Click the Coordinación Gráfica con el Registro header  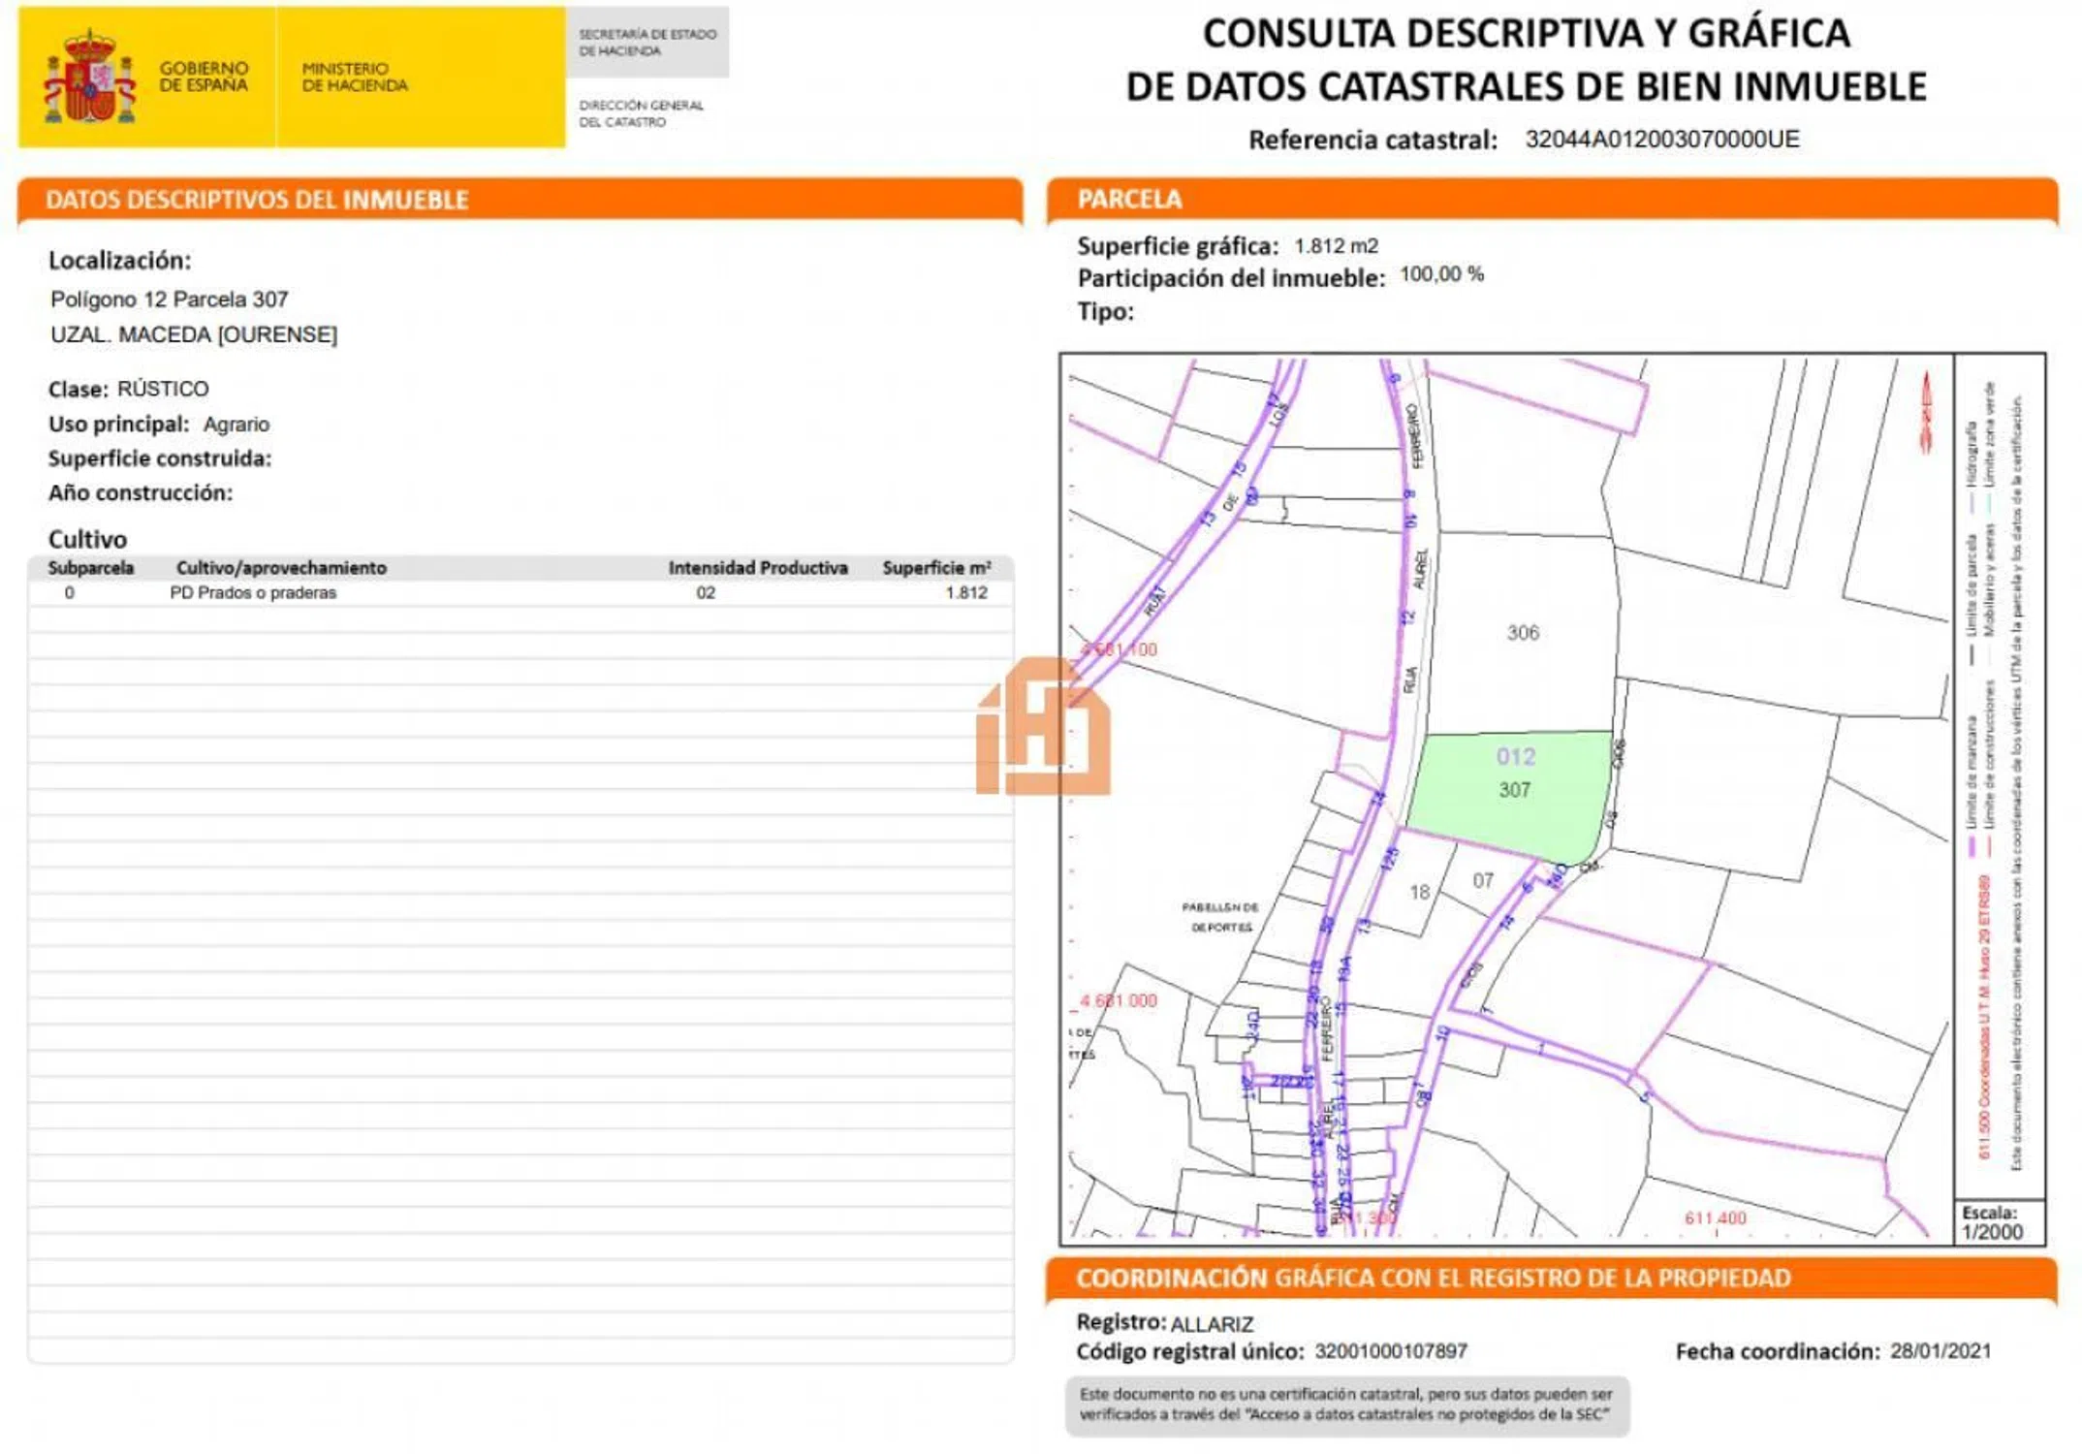(1433, 1278)
